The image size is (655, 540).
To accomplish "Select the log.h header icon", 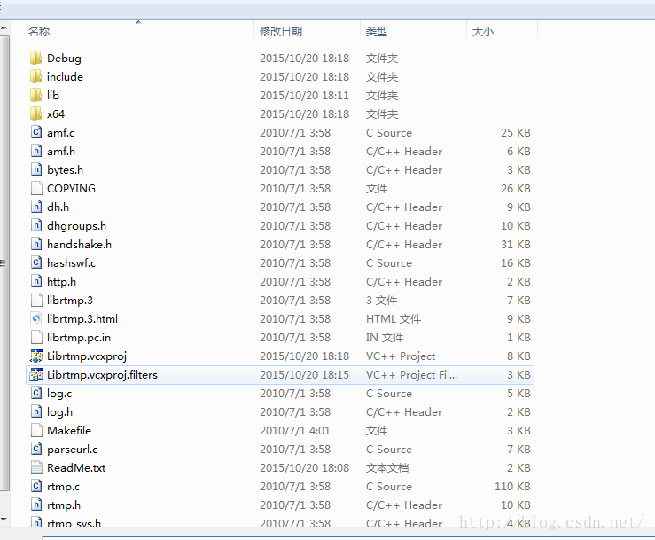I will (36, 411).
